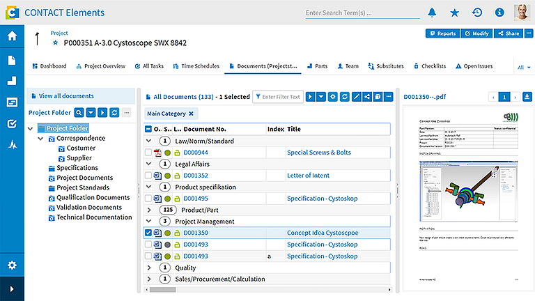Viewport: 535px width, 301px height.
Task: Open document list more options
Action: click(389, 97)
